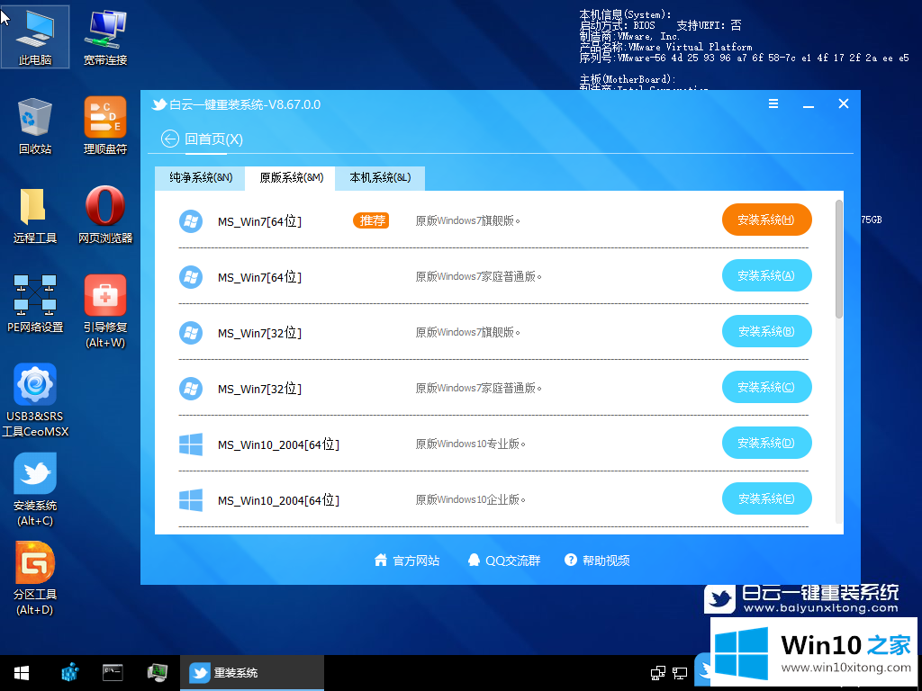Click the 推荐 badge
This screenshot has width=922, height=691.
coord(371,221)
